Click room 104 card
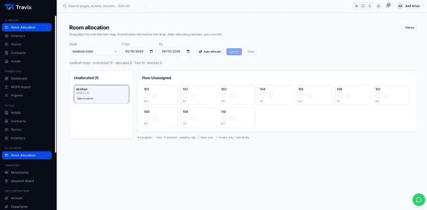Image resolution: width=427 pixels, height=210 pixels. pyautogui.click(x=276, y=94)
